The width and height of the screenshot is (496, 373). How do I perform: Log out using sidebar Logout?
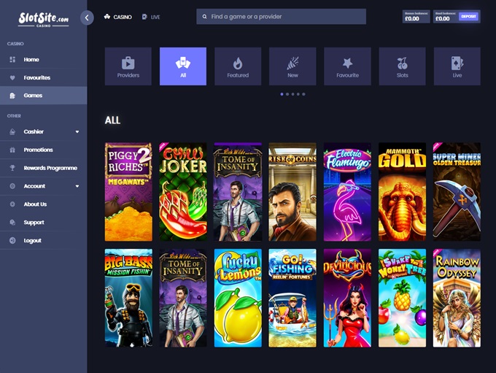click(32, 240)
